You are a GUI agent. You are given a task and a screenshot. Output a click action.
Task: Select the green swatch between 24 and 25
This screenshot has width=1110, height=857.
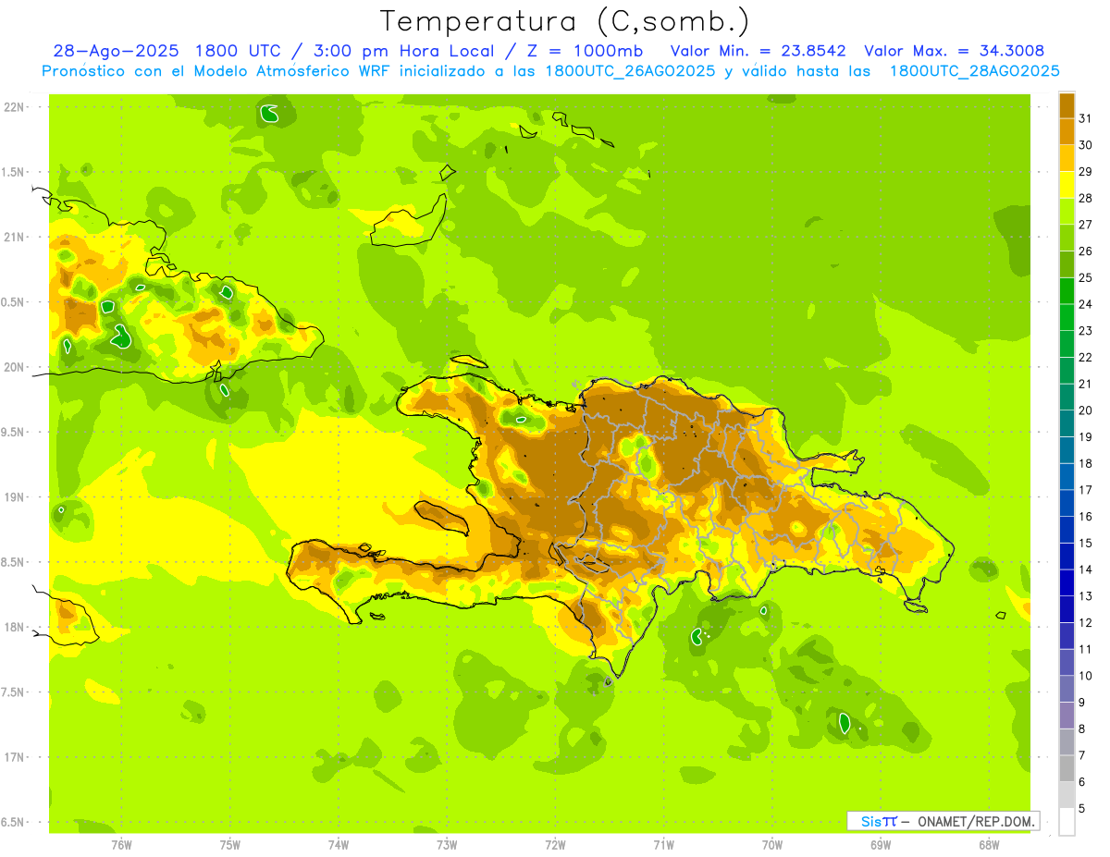[1067, 291]
